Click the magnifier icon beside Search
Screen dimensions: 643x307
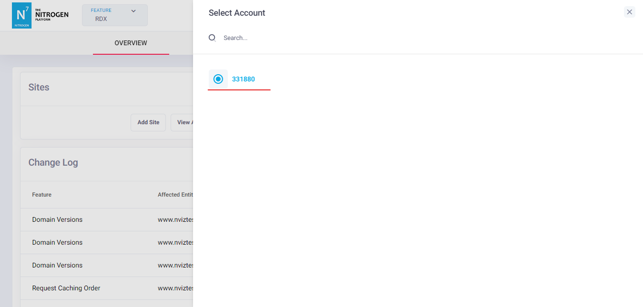click(x=213, y=38)
